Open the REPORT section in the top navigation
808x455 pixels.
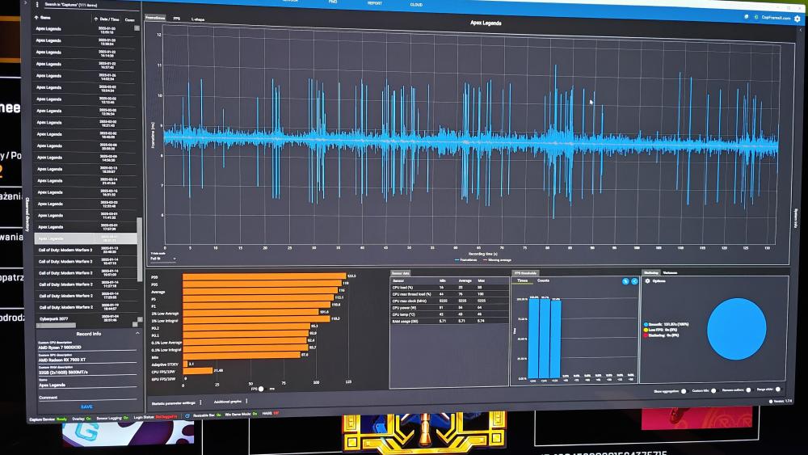coord(375,3)
